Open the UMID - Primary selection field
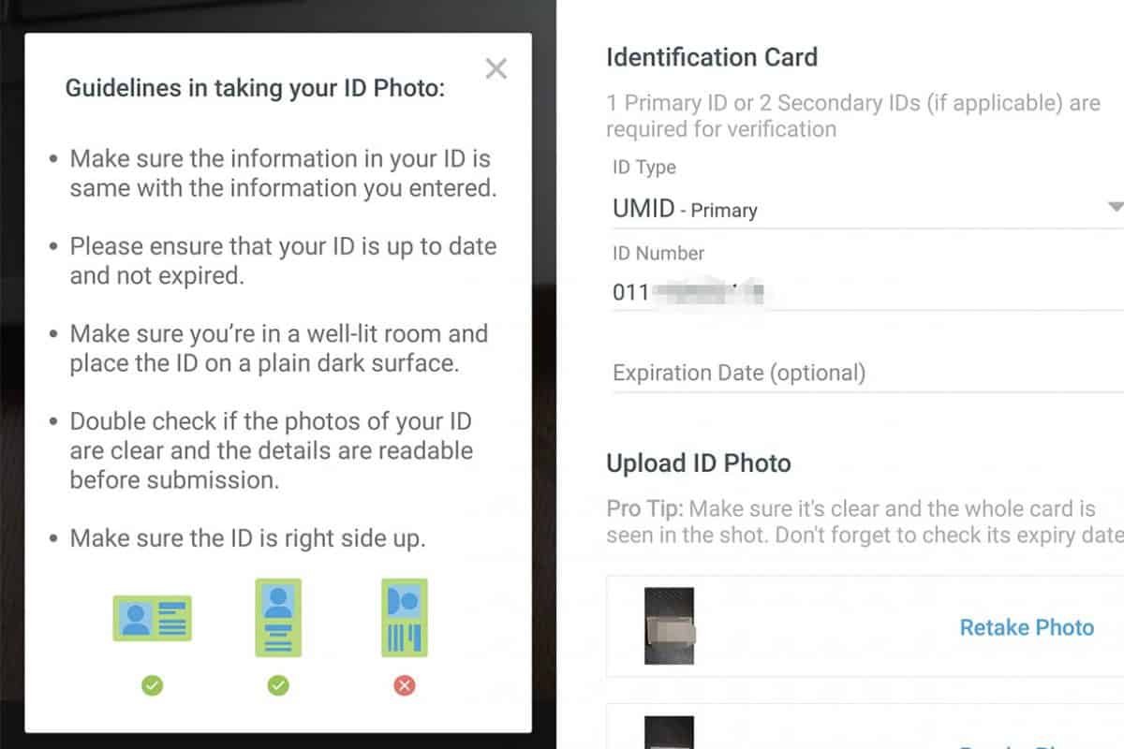The height and width of the screenshot is (749, 1124). (843, 209)
